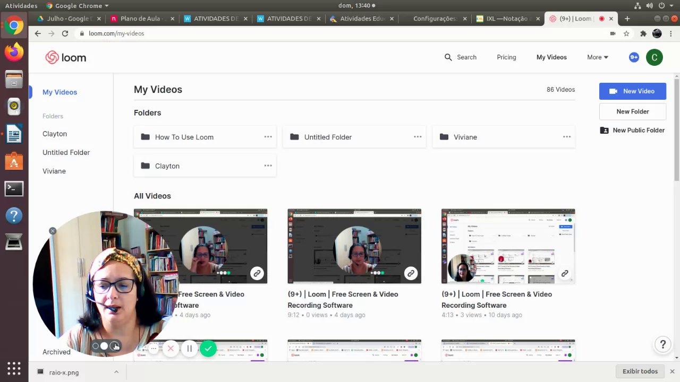Create a New Public Folder
This screenshot has width=680, height=382.
[632, 130]
